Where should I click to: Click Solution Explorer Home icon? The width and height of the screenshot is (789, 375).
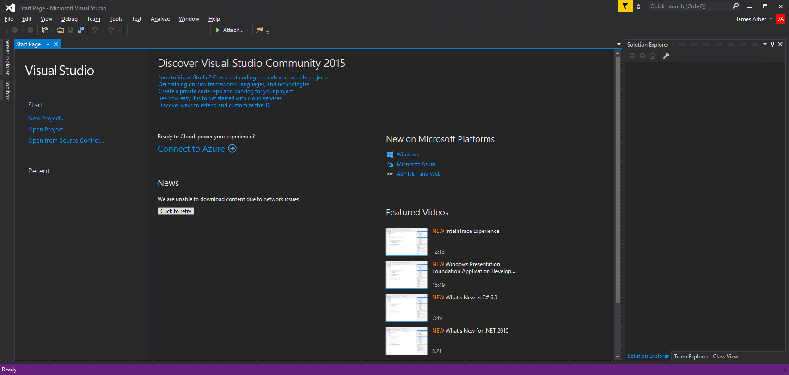click(653, 55)
